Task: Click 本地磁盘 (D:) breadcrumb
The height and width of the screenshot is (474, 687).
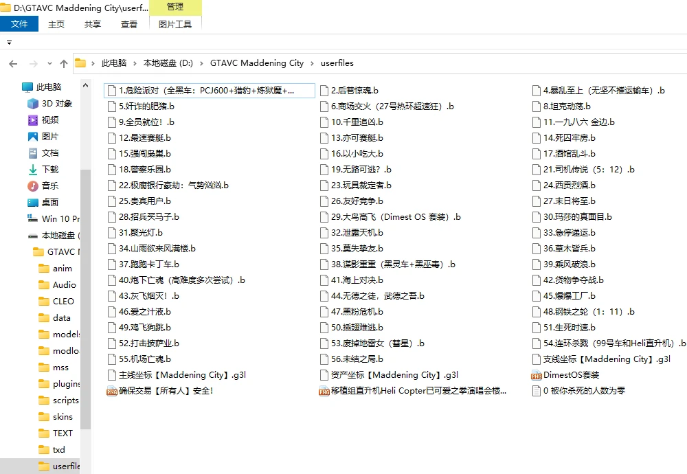Action: click(168, 63)
